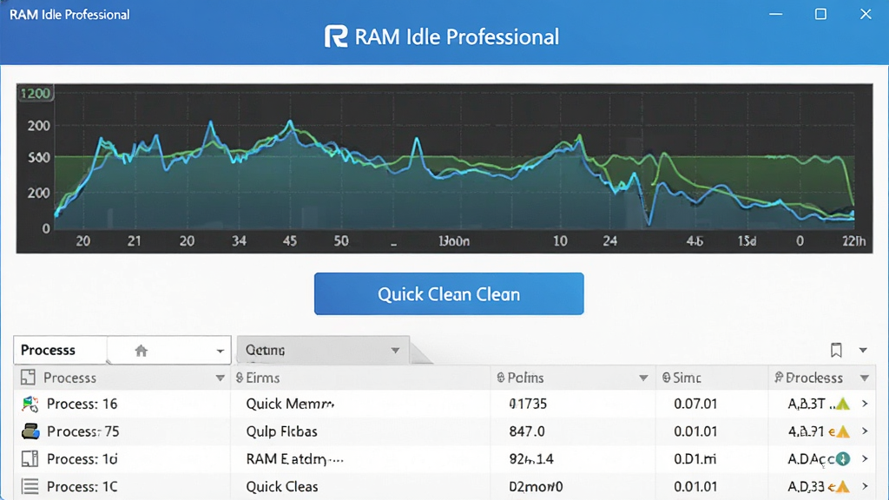The width and height of the screenshot is (889, 500).
Task: Click the teal info icon in Process: 1d row
Action: (x=843, y=458)
